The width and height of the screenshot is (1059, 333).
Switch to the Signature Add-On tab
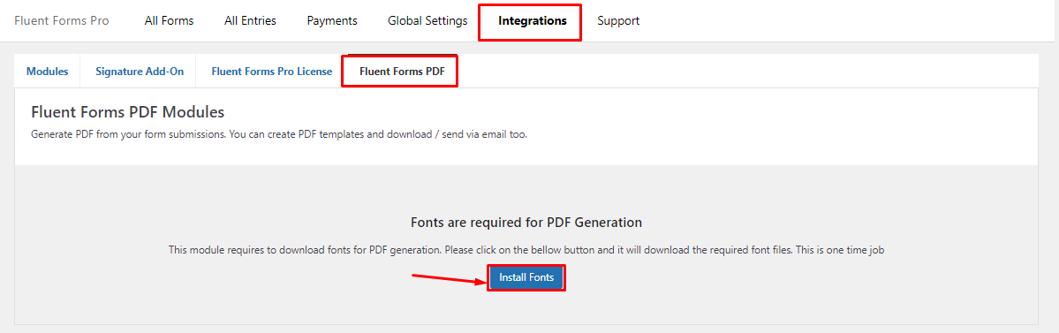coord(140,71)
